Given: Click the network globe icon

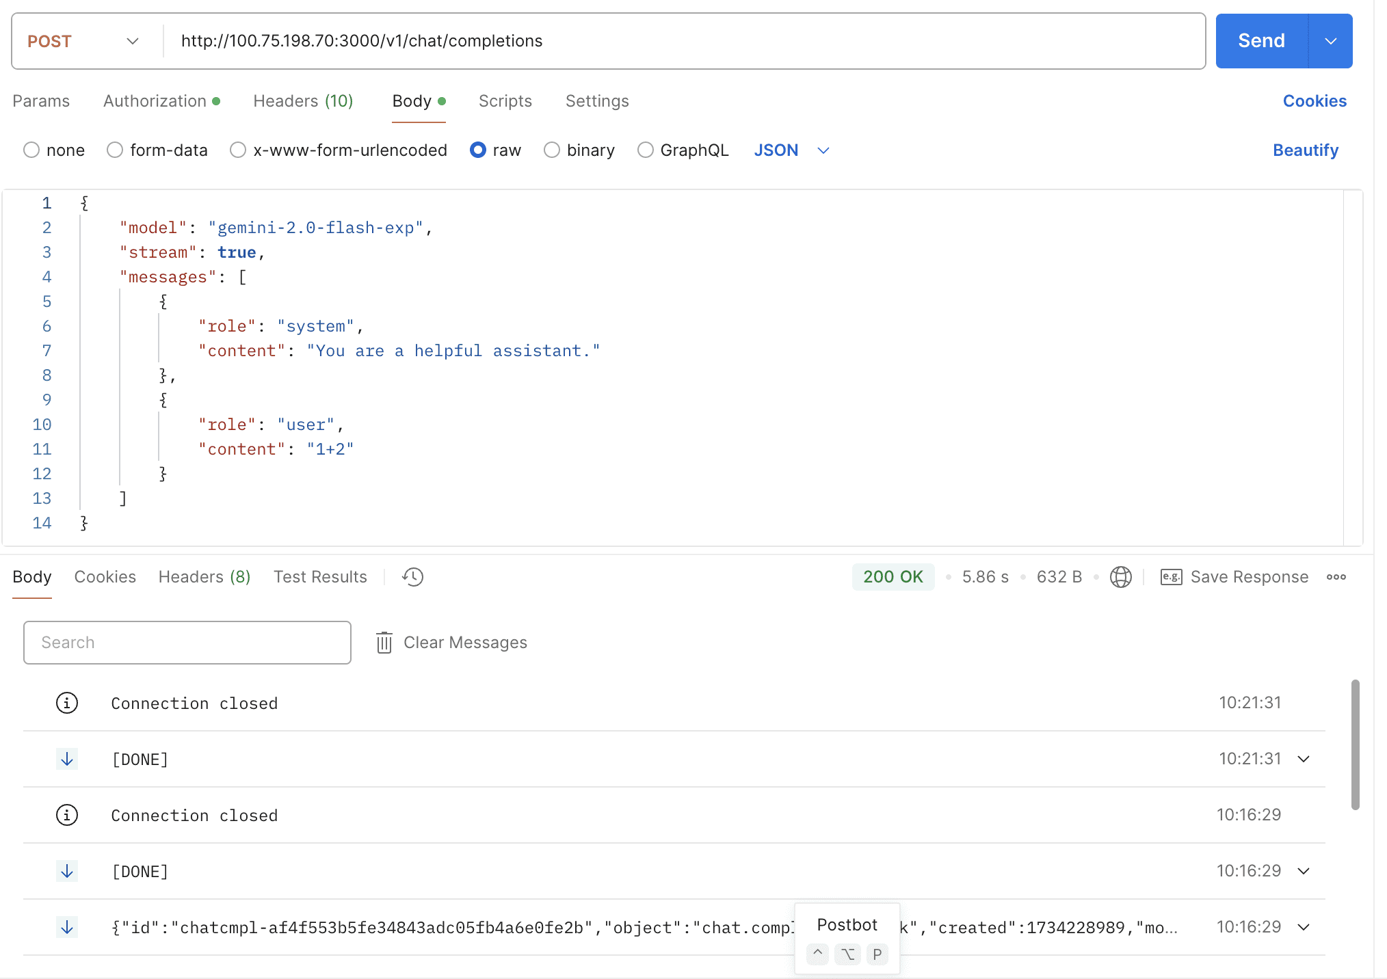Looking at the screenshot, I should pyautogui.click(x=1120, y=577).
